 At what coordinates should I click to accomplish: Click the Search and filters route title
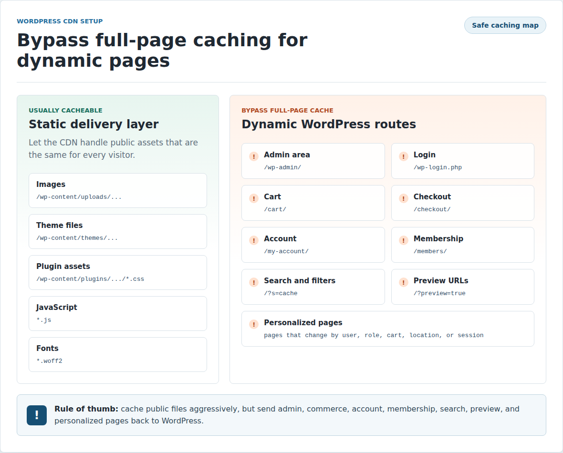tap(300, 281)
